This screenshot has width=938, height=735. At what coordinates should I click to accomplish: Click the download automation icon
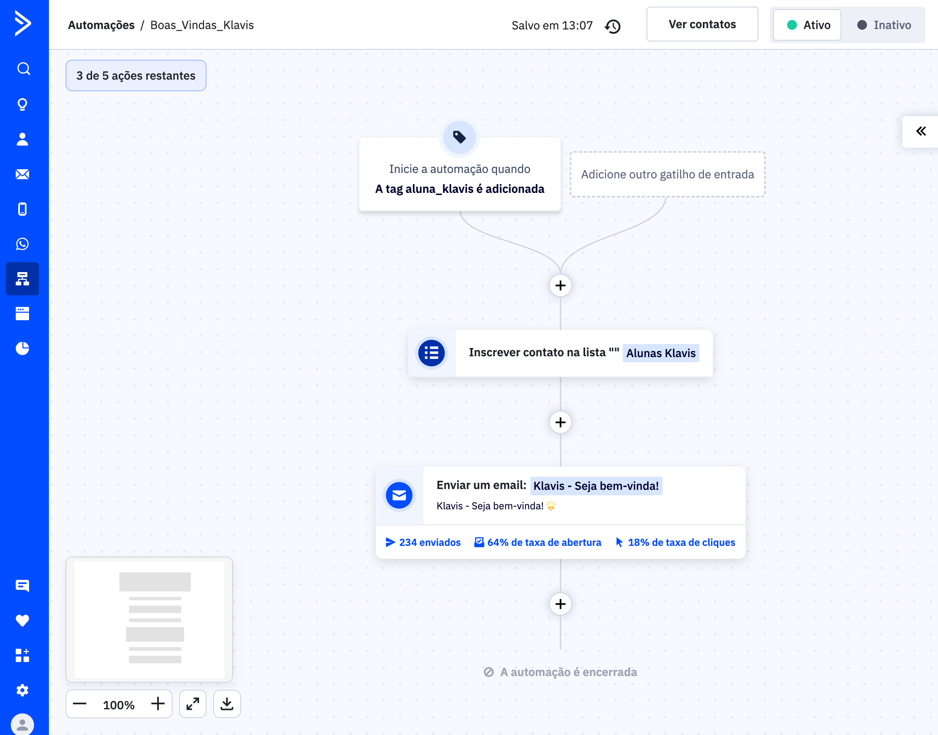click(227, 704)
